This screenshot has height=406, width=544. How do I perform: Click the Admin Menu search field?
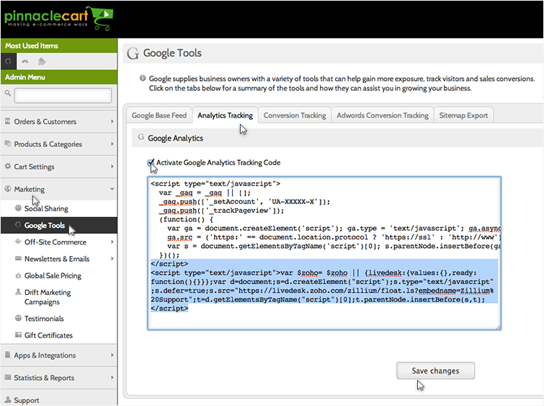pos(63,95)
